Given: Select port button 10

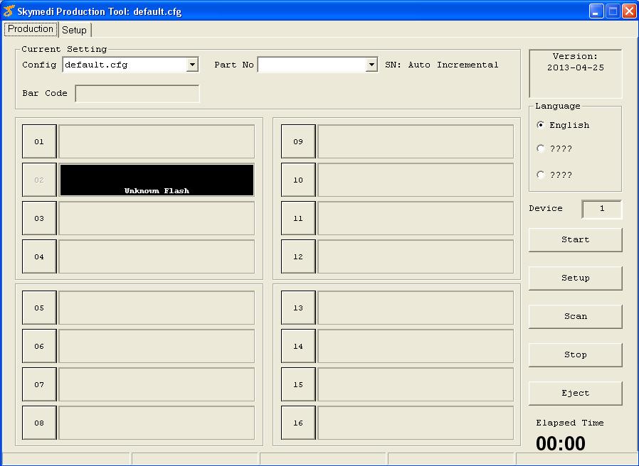Looking at the screenshot, I should point(298,180).
